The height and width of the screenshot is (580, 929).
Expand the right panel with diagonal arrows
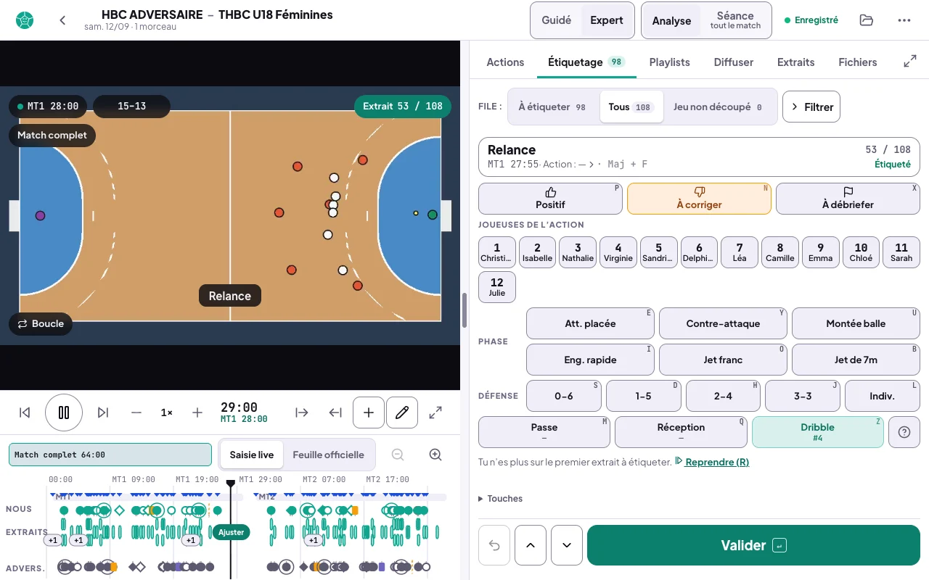point(909,62)
